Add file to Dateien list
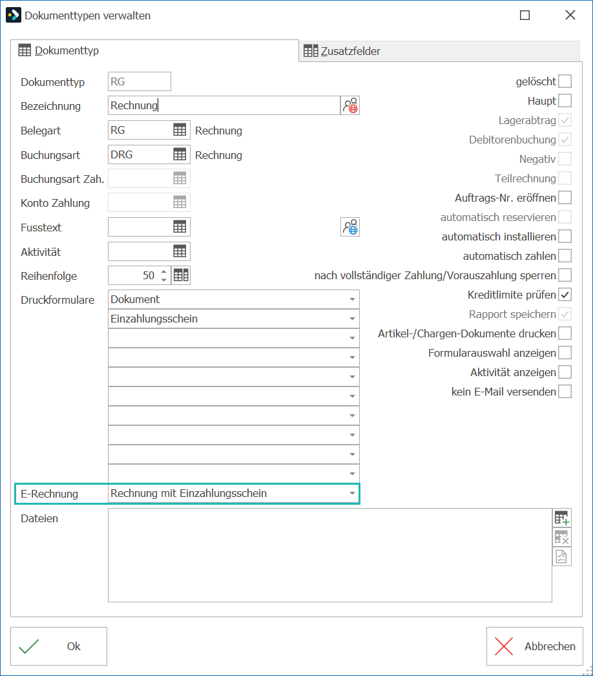 pos(562,518)
